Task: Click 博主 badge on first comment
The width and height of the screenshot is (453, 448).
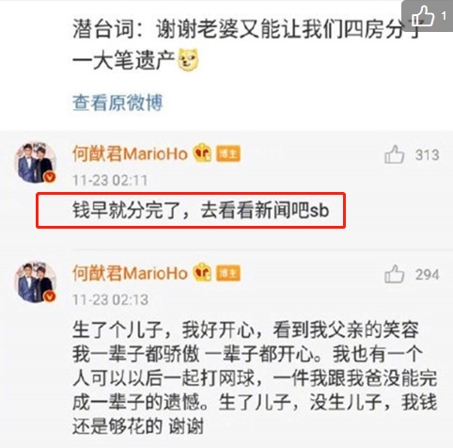Action: coord(228,153)
